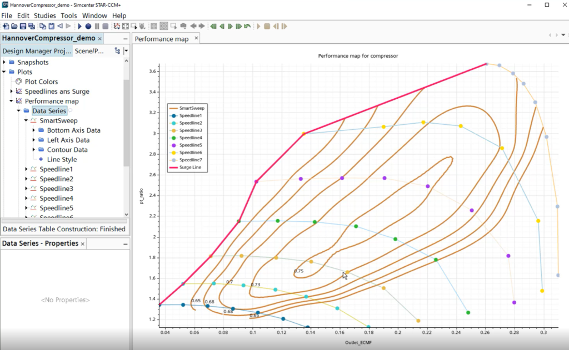Expand the Bottom Axis Data node
Viewport: 569px width, 350px height.
coord(33,130)
